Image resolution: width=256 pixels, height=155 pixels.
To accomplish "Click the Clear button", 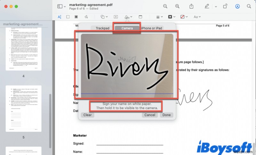I will [87, 115].
